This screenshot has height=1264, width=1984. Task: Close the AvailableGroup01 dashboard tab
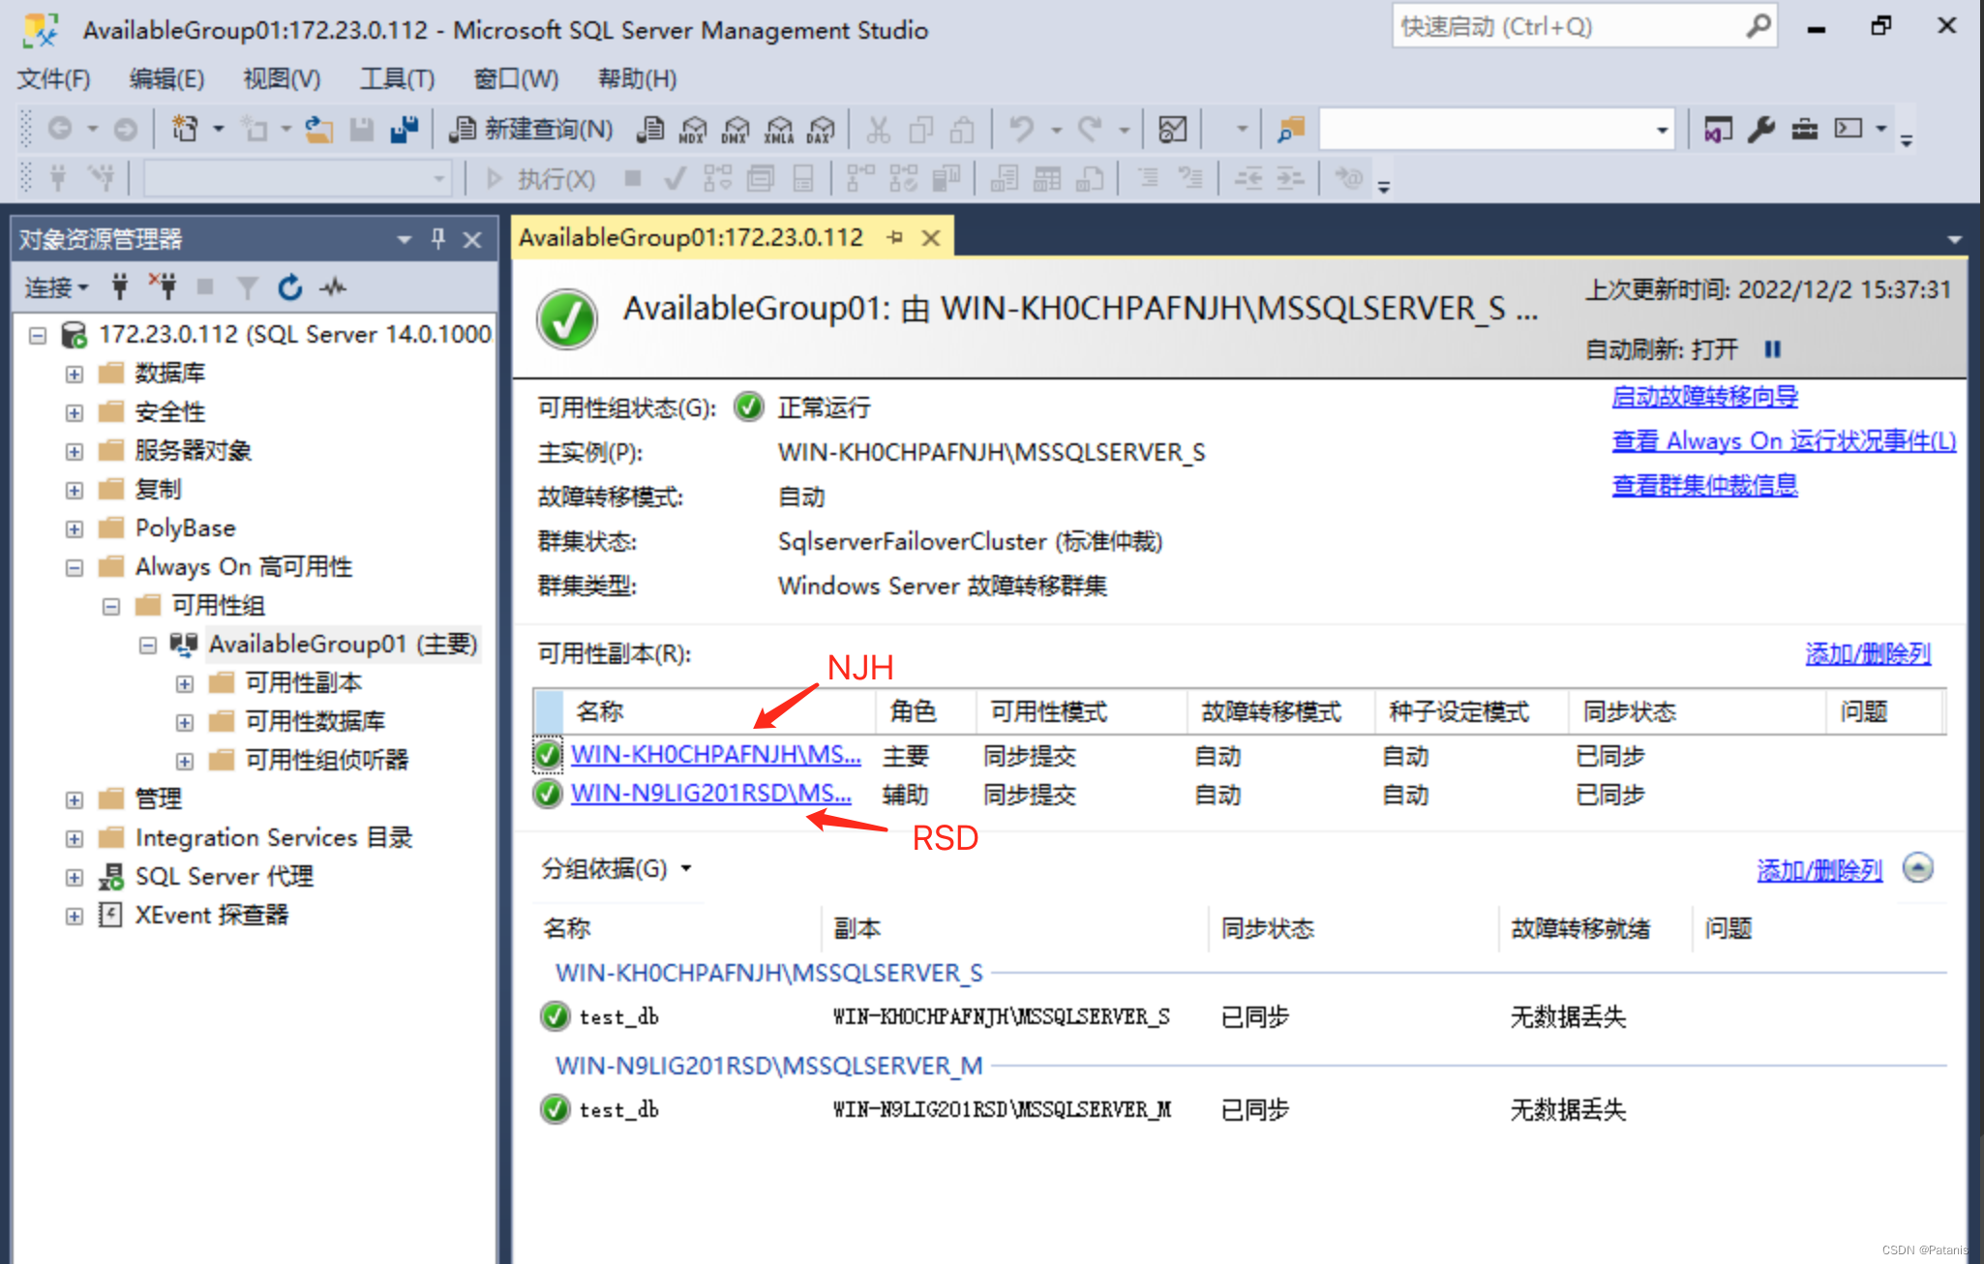coord(930,238)
